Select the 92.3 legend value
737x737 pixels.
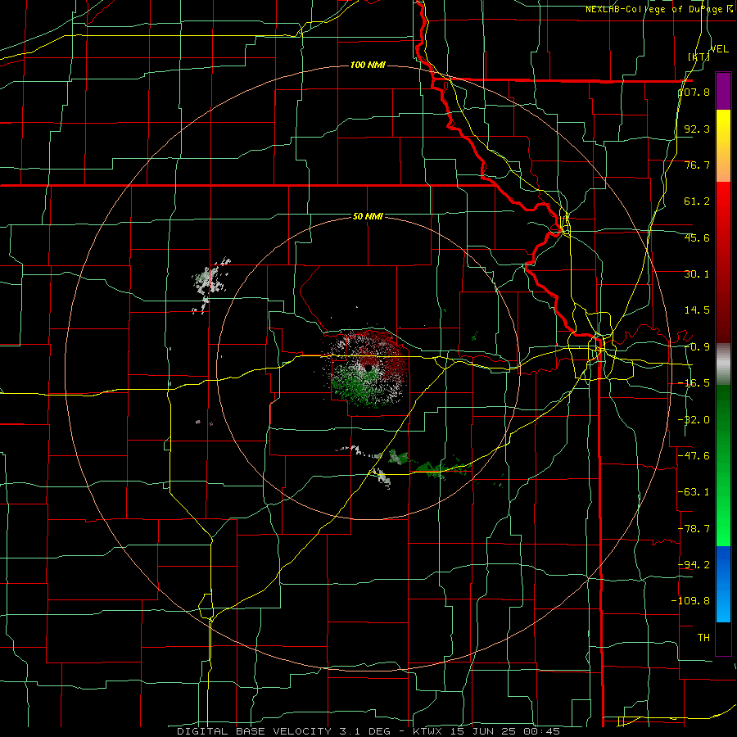pos(697,129)
